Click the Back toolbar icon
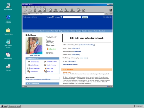This screenshot has width=144, height=108. click(25, 10)
